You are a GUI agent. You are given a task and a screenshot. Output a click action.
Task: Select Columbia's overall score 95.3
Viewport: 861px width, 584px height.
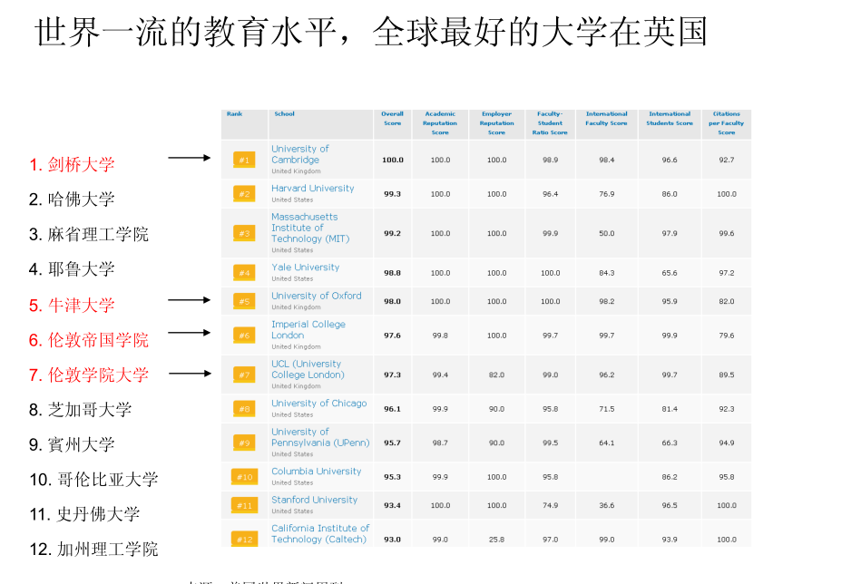point(392,477)
